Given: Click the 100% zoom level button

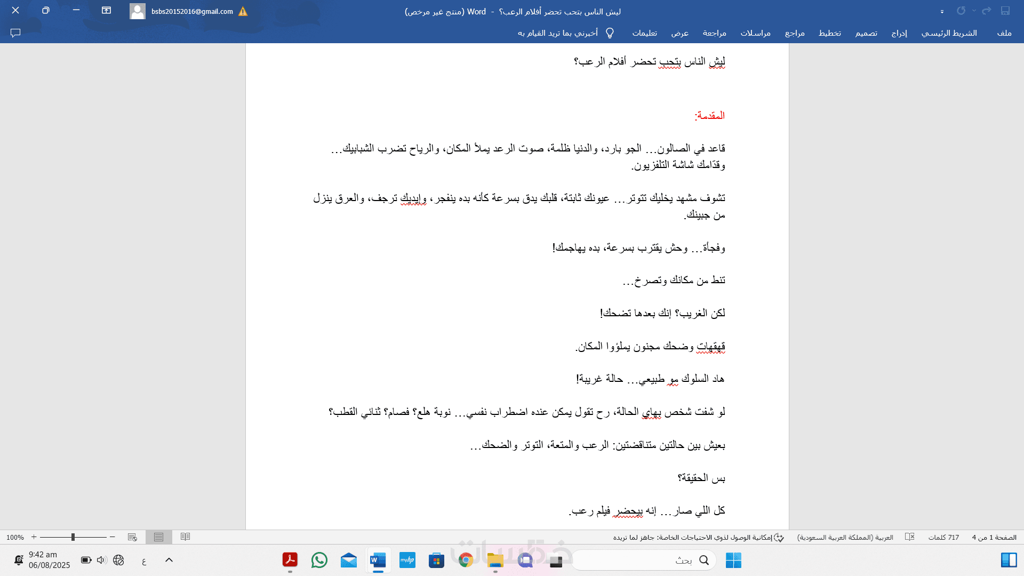Looking at the screenshot, I should pos(15,538).
